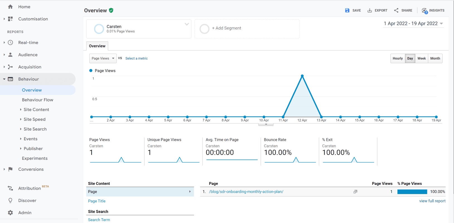Click the Discover lightbulb icon

[10, 200]
